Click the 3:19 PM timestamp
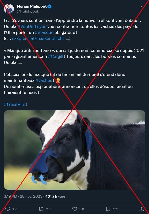This screenshot has height=214, width=149. (10, 196)
